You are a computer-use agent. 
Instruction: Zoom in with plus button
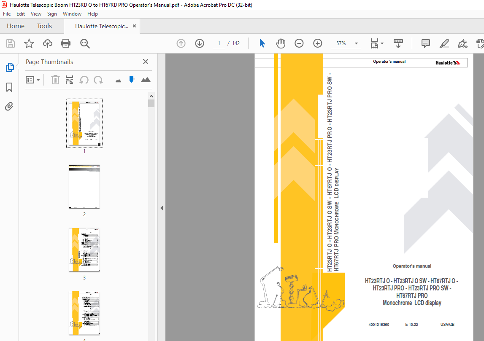tap(318, 43)
